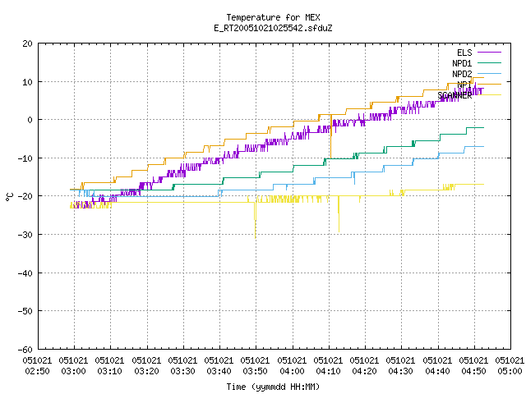Click the 03:10 x-axis time label
The height and width of the screenshot is (394, 526).
(x=109, y=371)
